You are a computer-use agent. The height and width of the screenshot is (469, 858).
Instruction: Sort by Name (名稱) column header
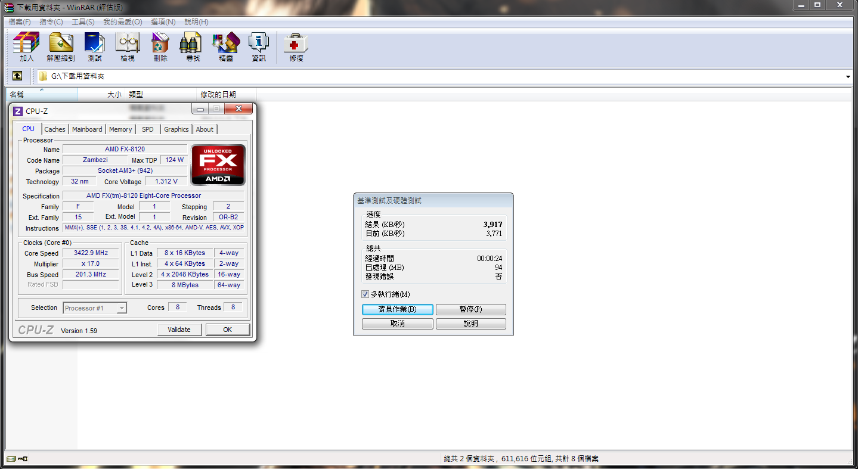pos(41,94)
